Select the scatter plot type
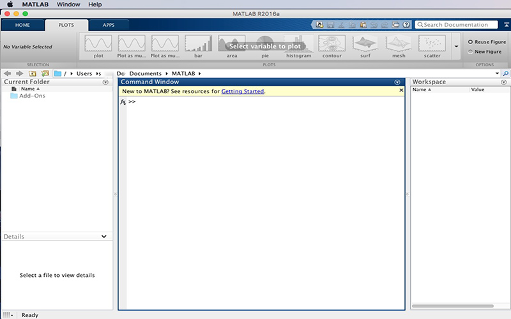511x319 pixels. (x=432, y=47)
